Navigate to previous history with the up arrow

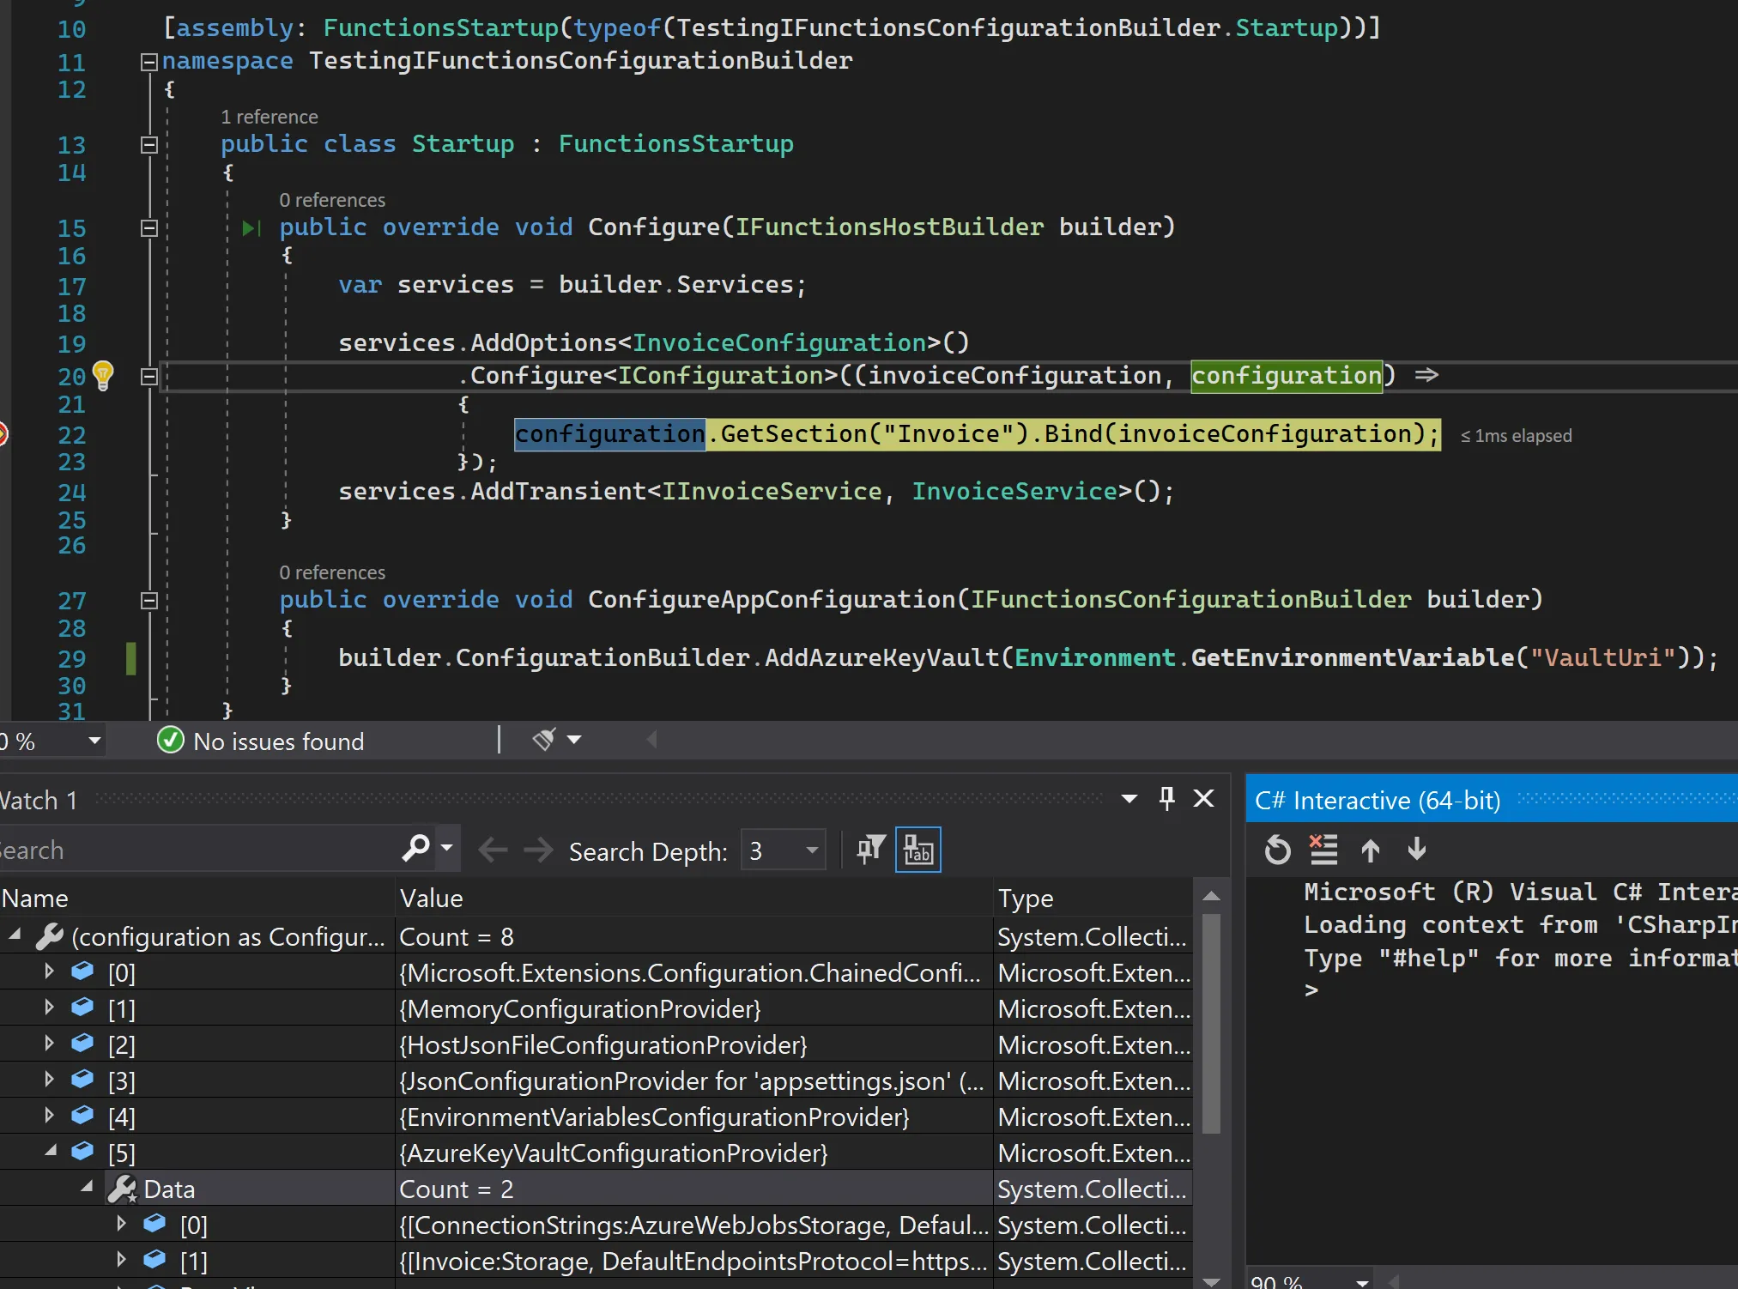(x=1369, y=850)
